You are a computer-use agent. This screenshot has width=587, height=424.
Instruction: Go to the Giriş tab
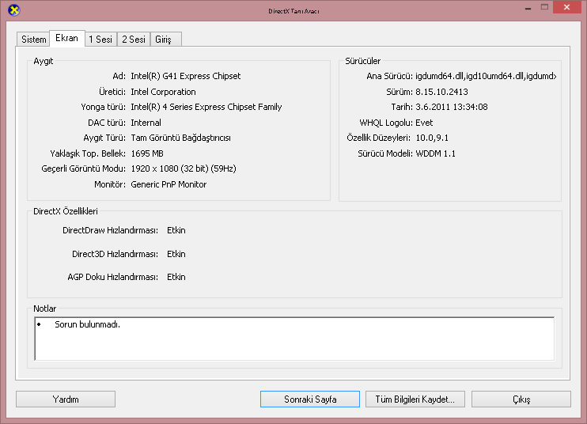(166, 40)
